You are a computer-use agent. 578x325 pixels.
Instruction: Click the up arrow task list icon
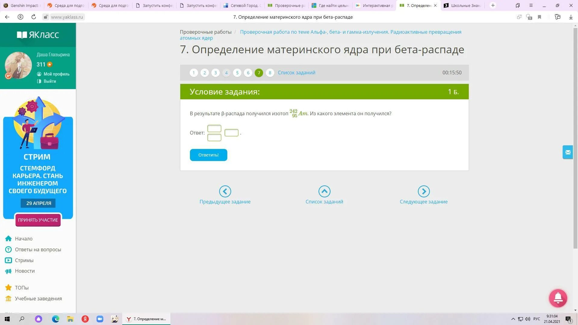324,191
